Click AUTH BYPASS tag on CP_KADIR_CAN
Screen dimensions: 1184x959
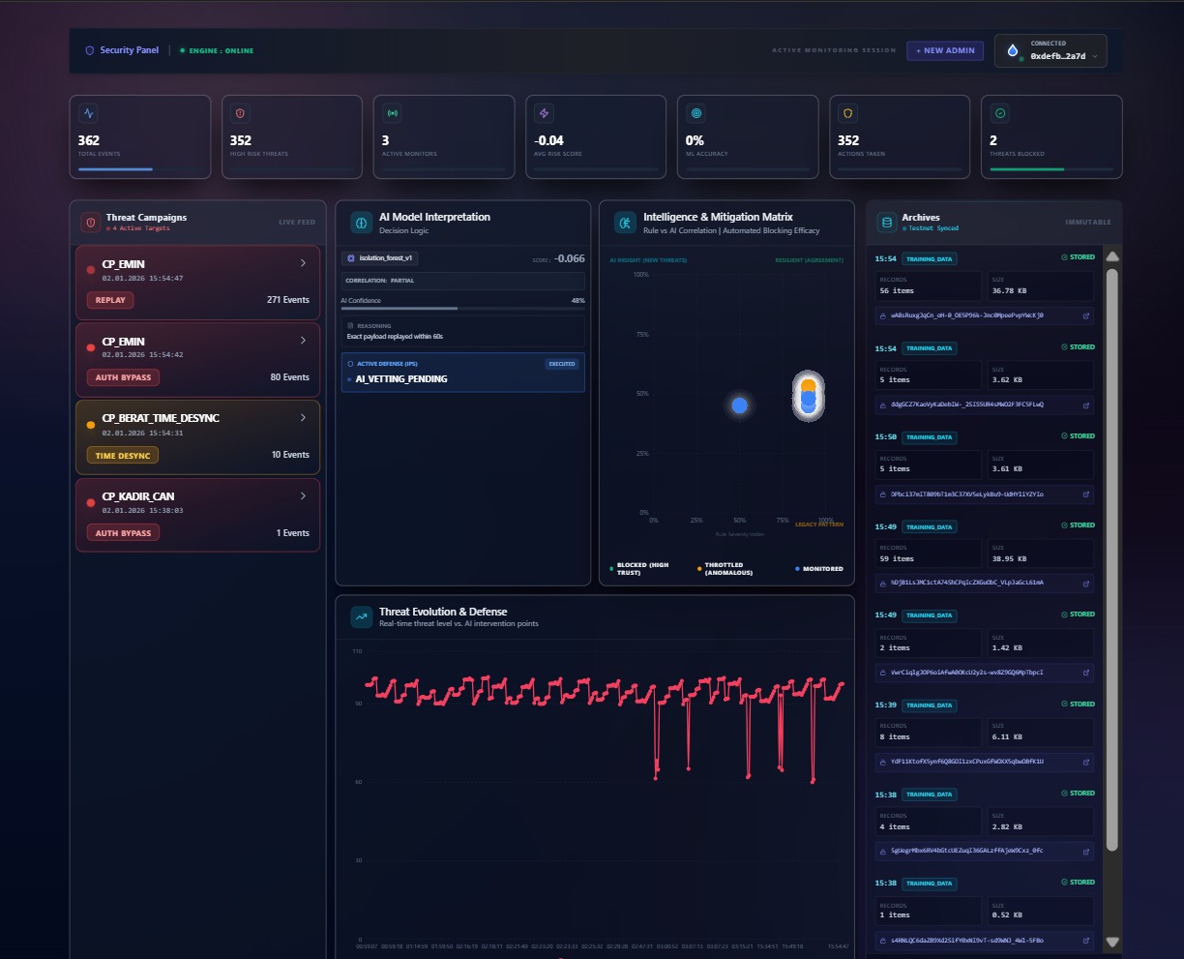123,533
